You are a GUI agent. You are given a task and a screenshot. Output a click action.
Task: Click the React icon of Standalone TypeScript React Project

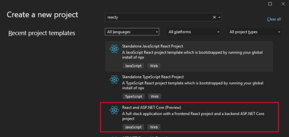point(114,79)
